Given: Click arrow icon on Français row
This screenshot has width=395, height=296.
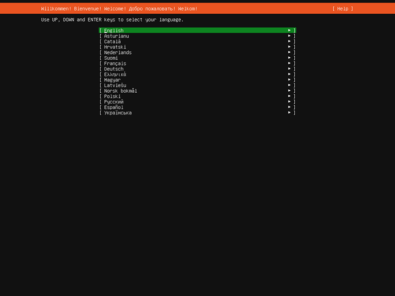Looking at the screenshot, I should 289,63.
